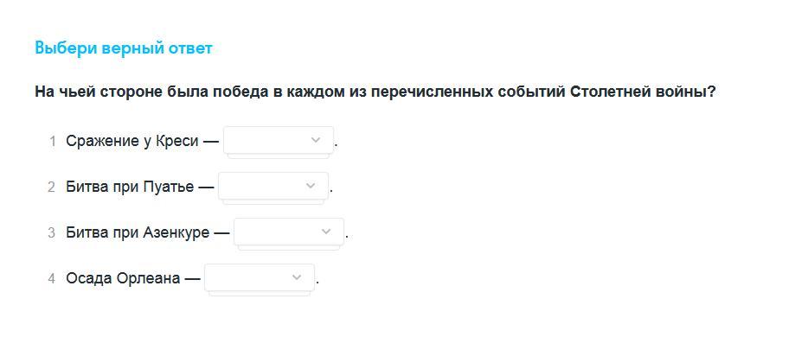789x356 pixels.
Task: Select the 'Битва при Азенкуре' label text
Action: 138,232
